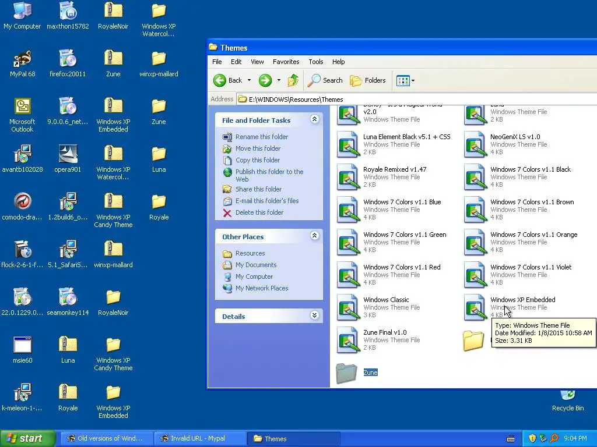Open the Tools menu

(x=315, y=62)
